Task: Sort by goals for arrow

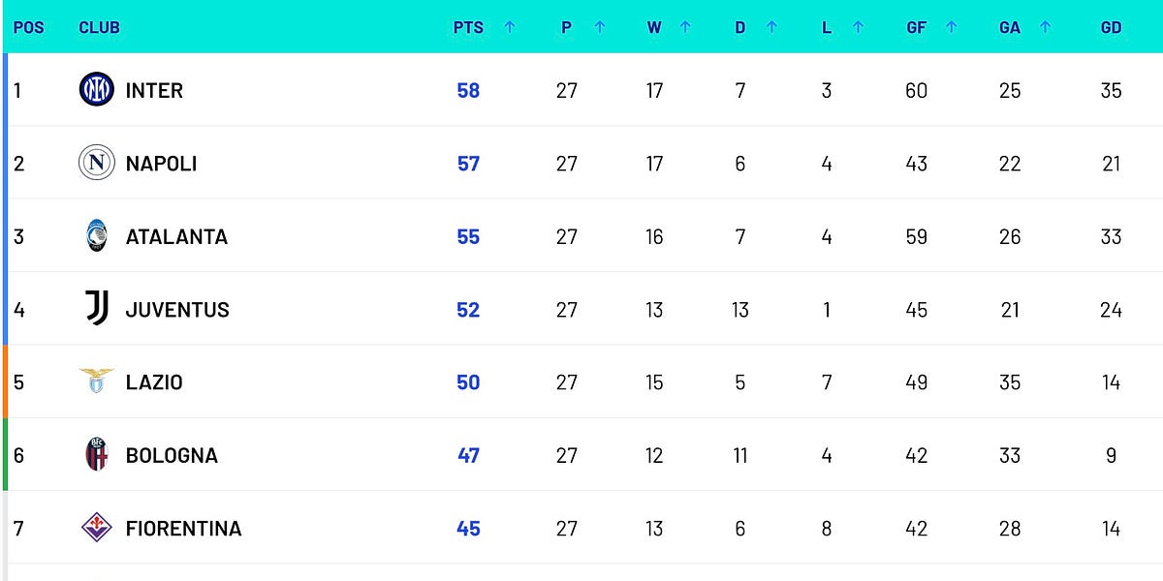Action: point(951,27)
